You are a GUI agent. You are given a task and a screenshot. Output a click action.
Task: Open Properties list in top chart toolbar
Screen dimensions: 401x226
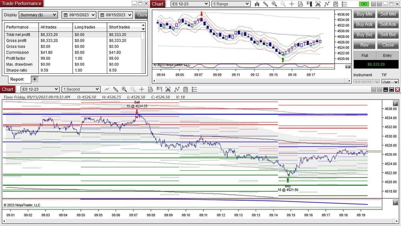[x=345, y=4]
